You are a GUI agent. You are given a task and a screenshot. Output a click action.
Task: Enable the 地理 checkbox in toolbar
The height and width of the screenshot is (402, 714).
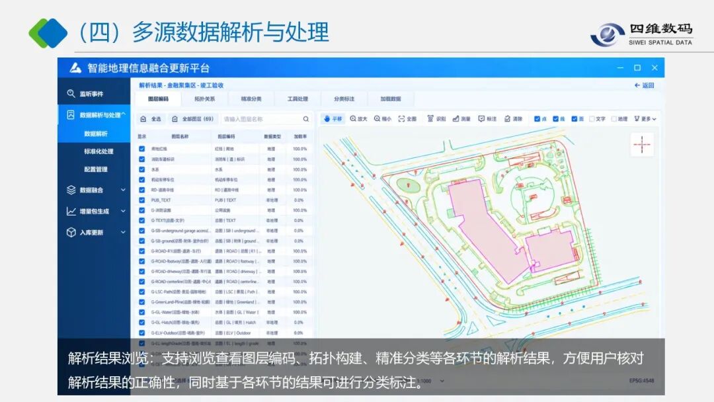[x=614, y=119]
